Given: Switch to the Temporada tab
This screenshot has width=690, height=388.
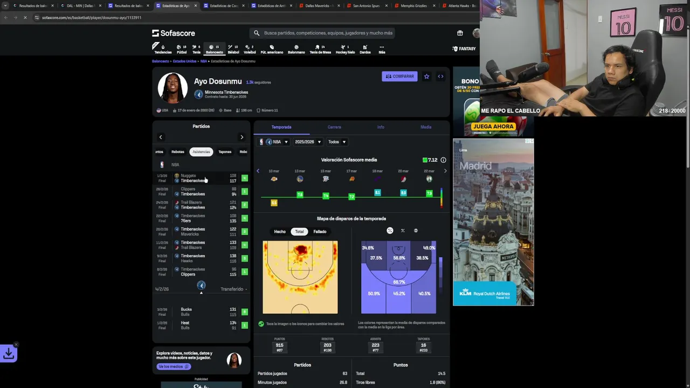Looking at the screenshot, I should pos(281,127).
